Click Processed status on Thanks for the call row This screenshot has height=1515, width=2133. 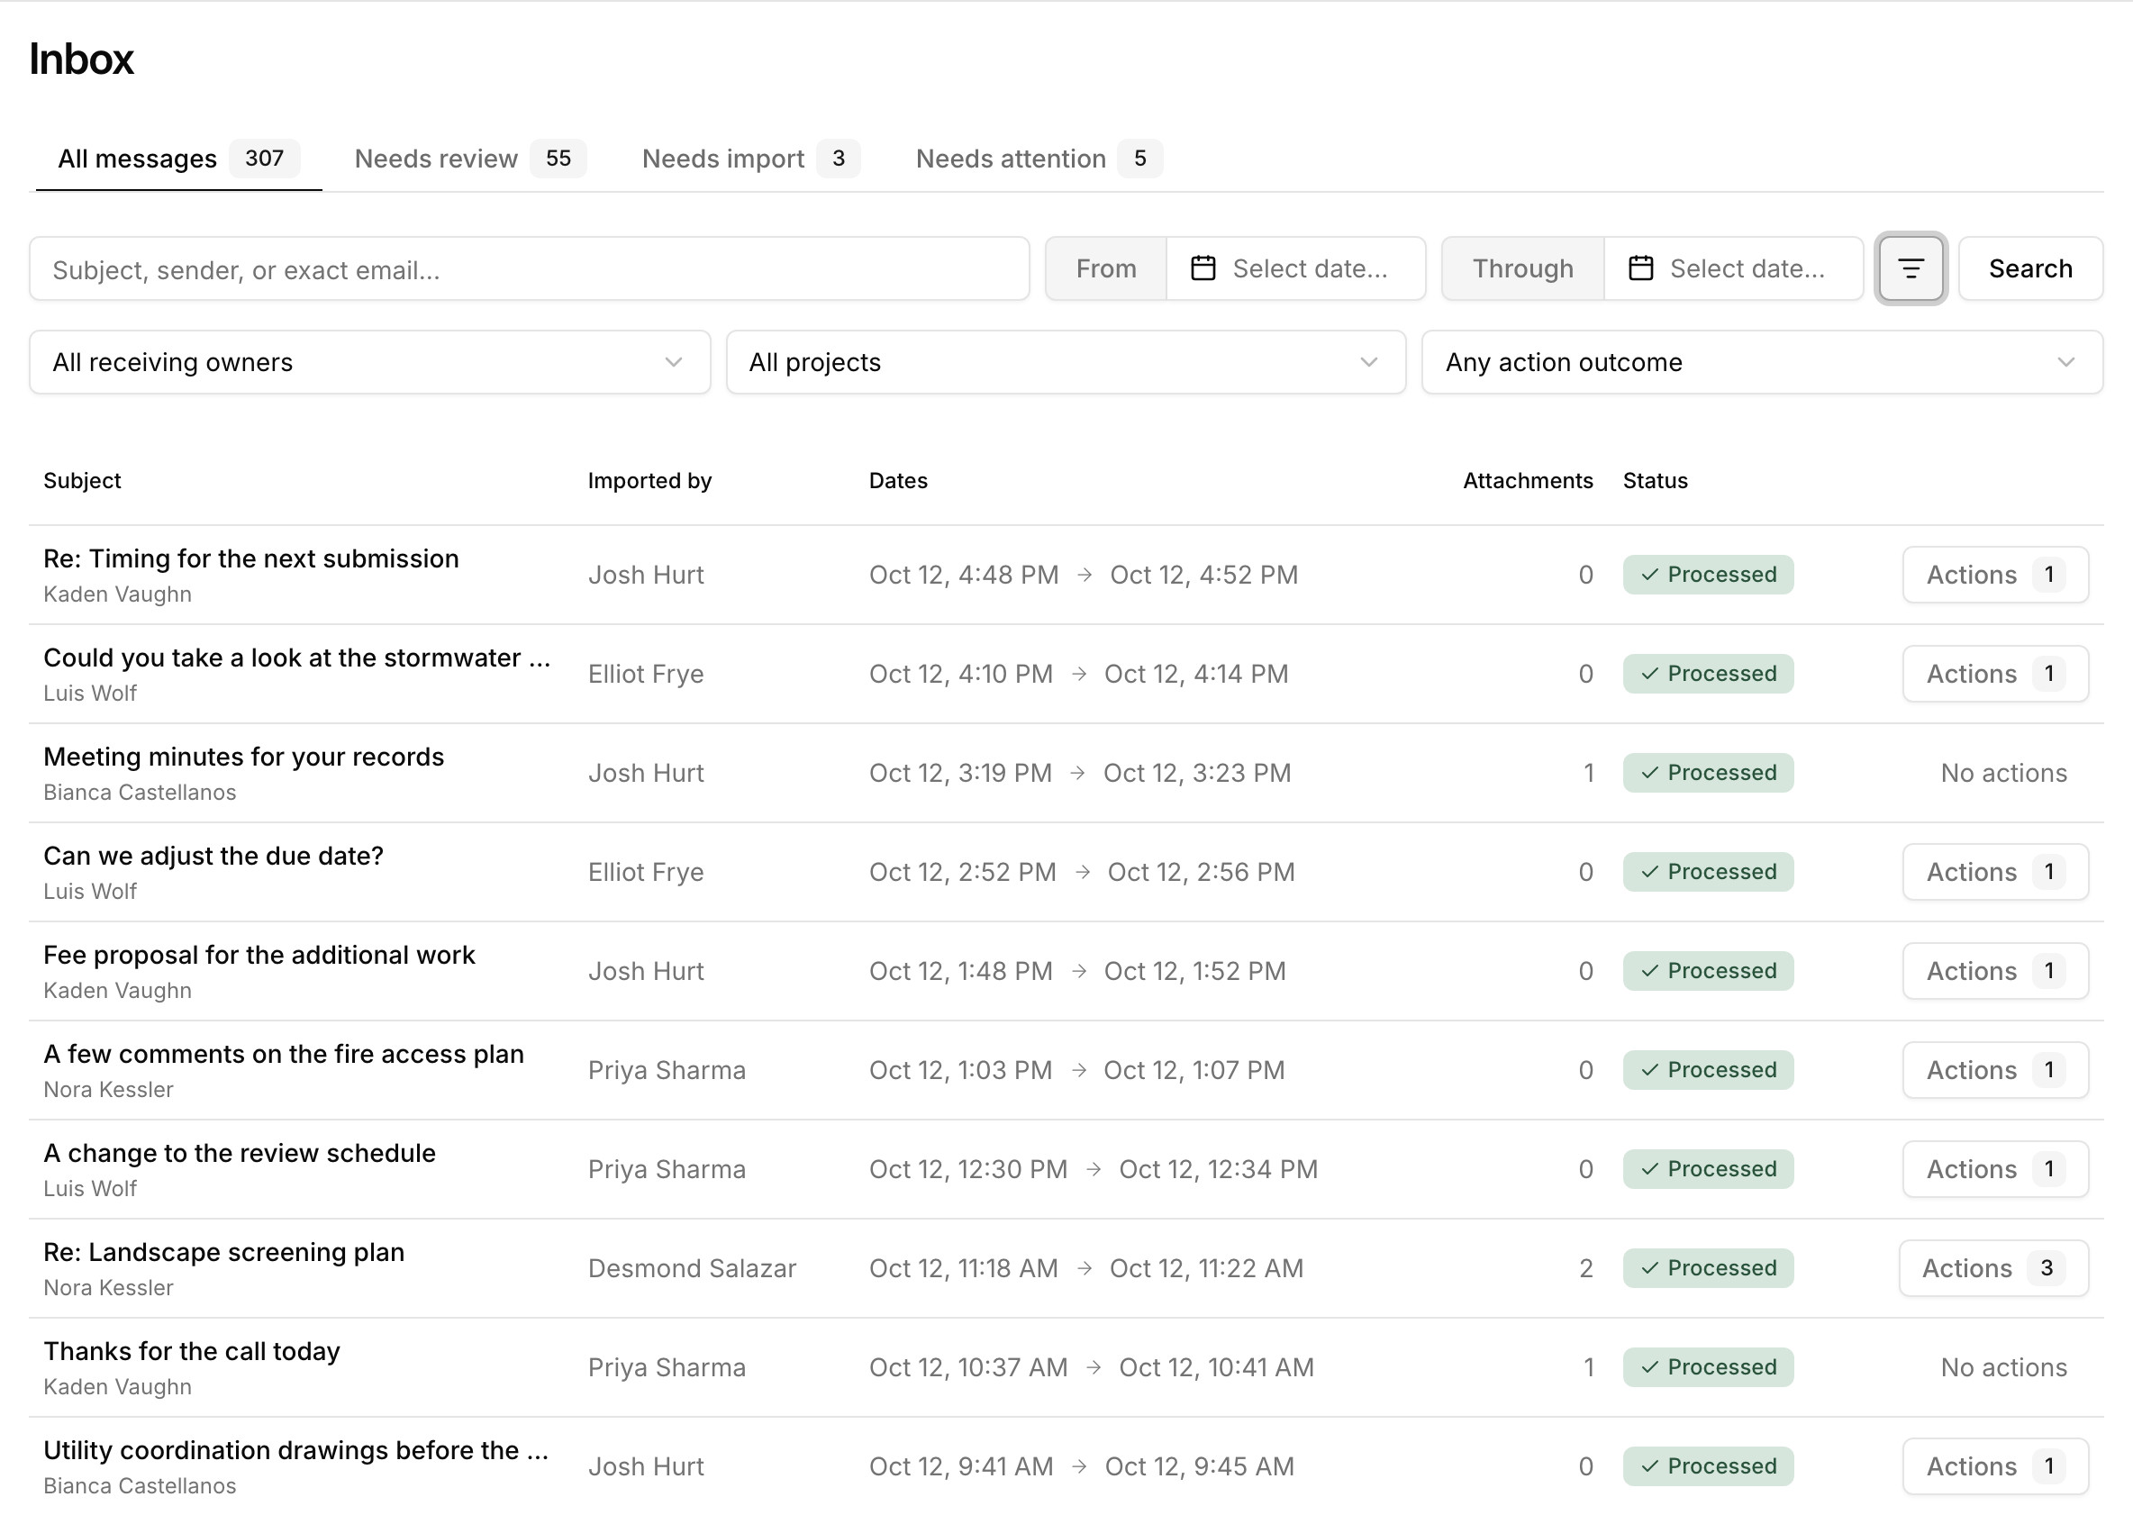click(x=1708, y=1367)
